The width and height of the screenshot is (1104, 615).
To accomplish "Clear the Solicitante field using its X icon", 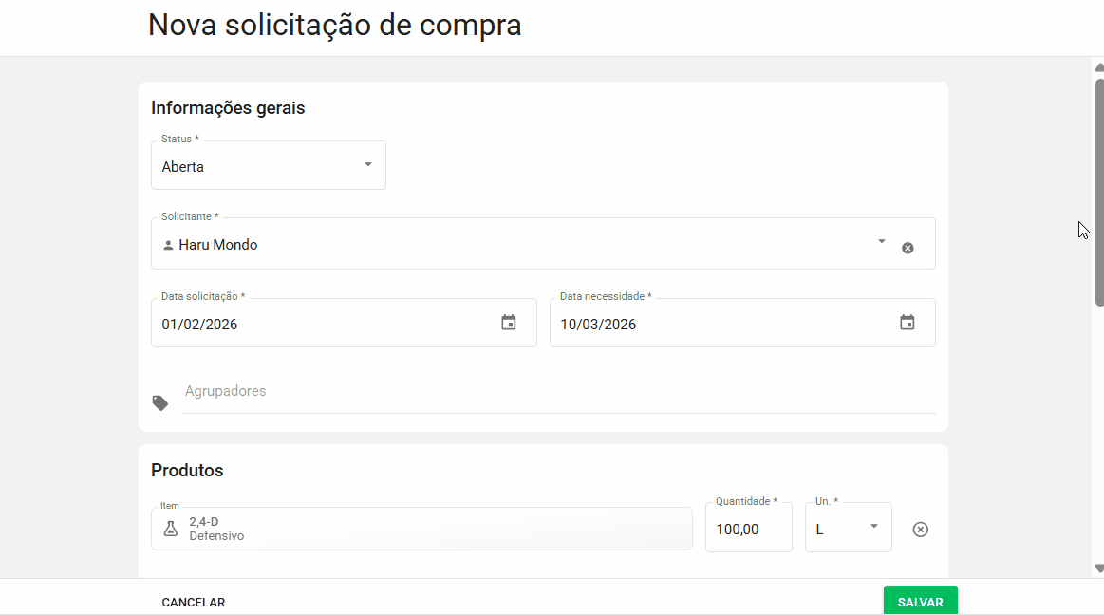I will click(x=908, y=247).
